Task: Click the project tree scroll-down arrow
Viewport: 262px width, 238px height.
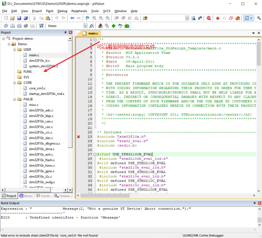Action: [x=70, y=190]
